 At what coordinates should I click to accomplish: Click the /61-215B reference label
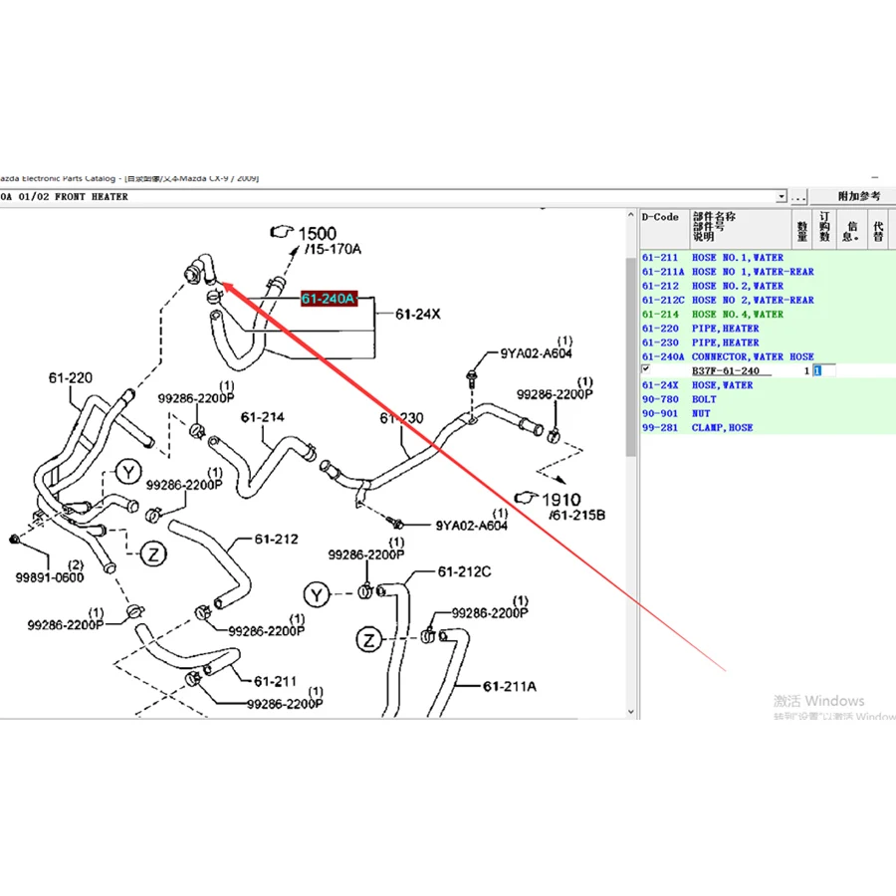coord(576,515)
